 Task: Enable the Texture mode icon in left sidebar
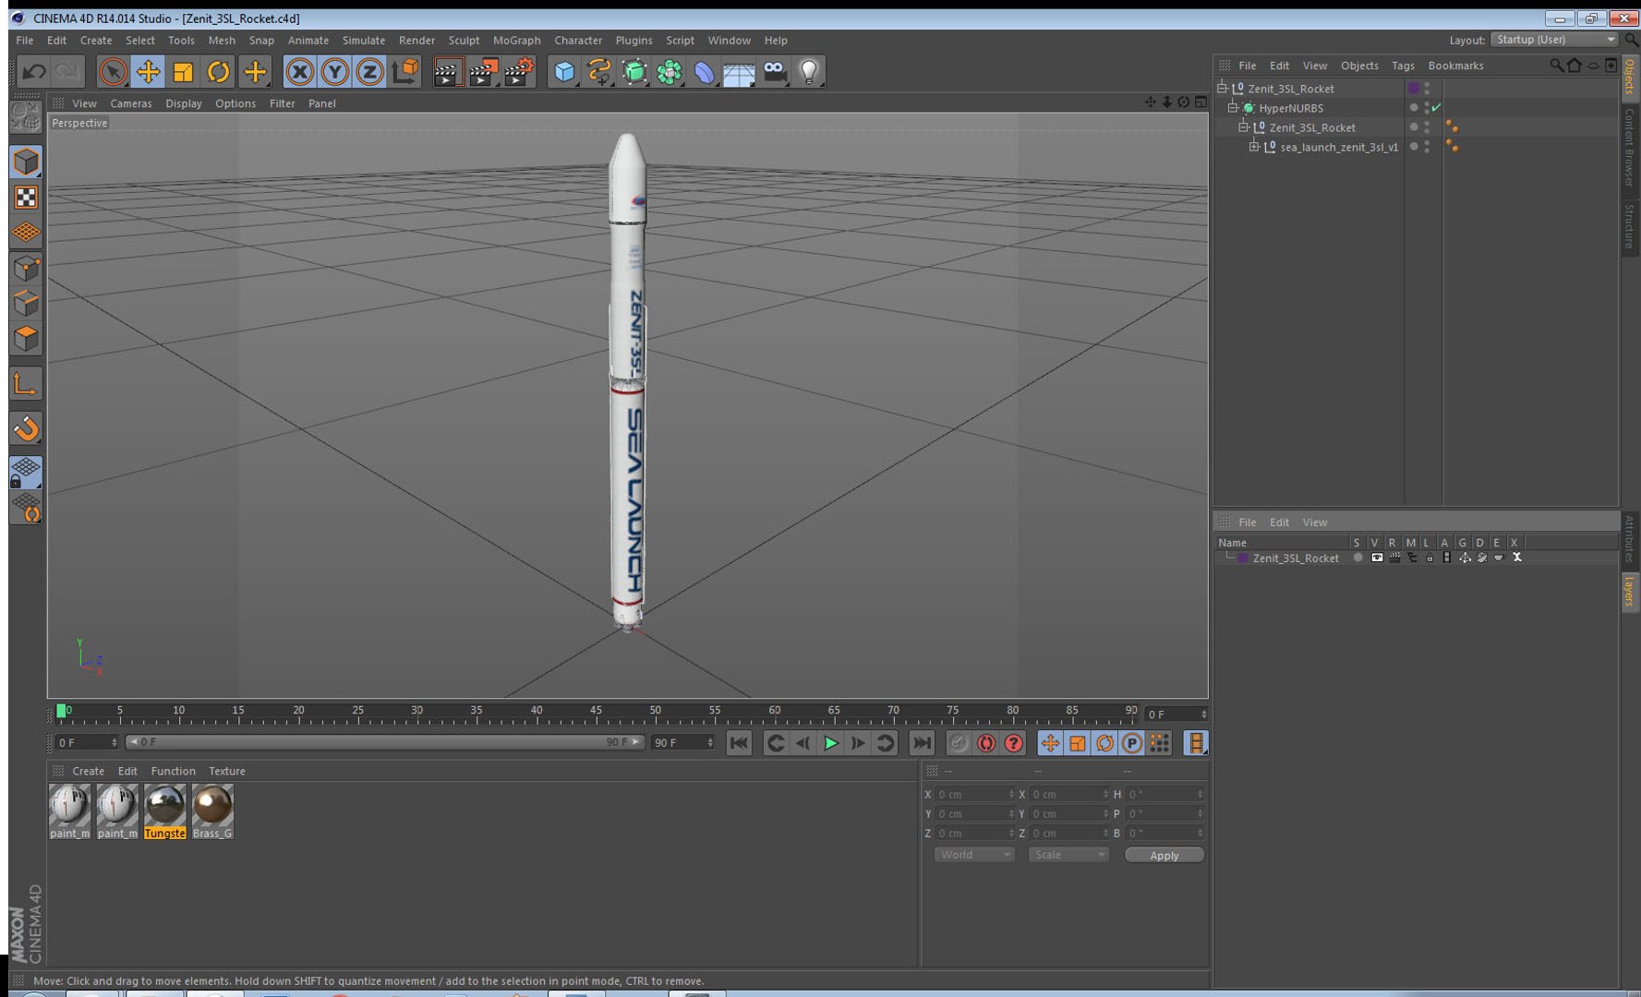click(x=26, y=198)
